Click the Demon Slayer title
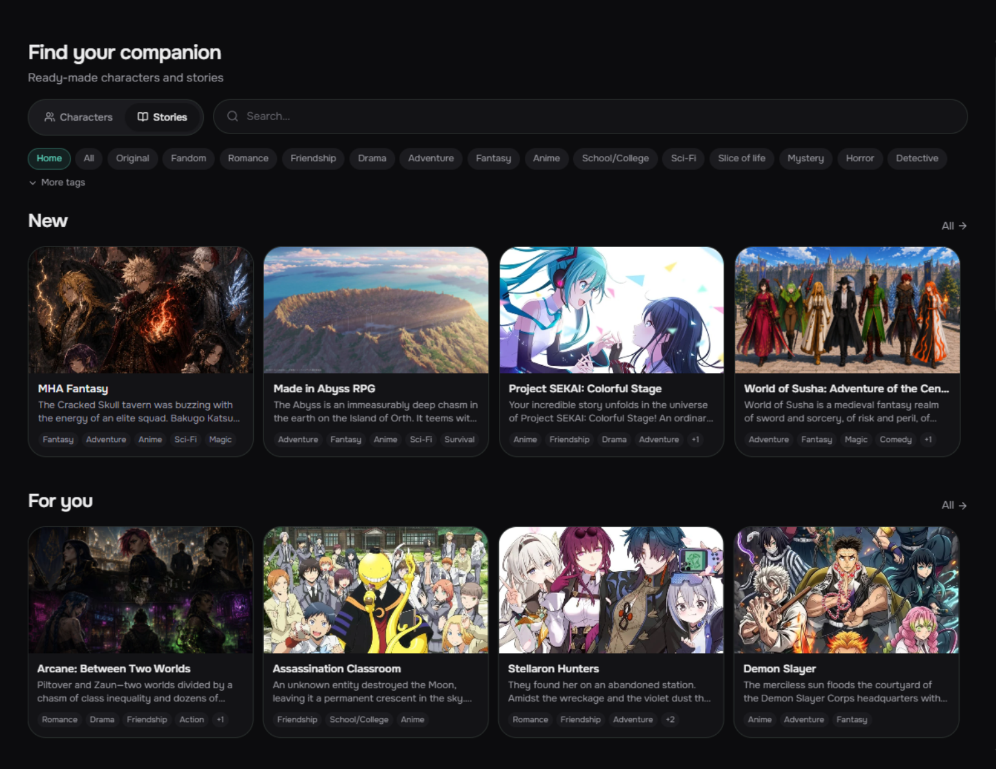The height and width of the screenshot is (769, 996). pos(779,668)
